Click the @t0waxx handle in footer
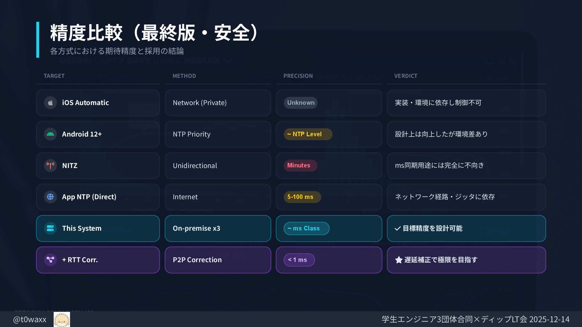 pos(30,319)
